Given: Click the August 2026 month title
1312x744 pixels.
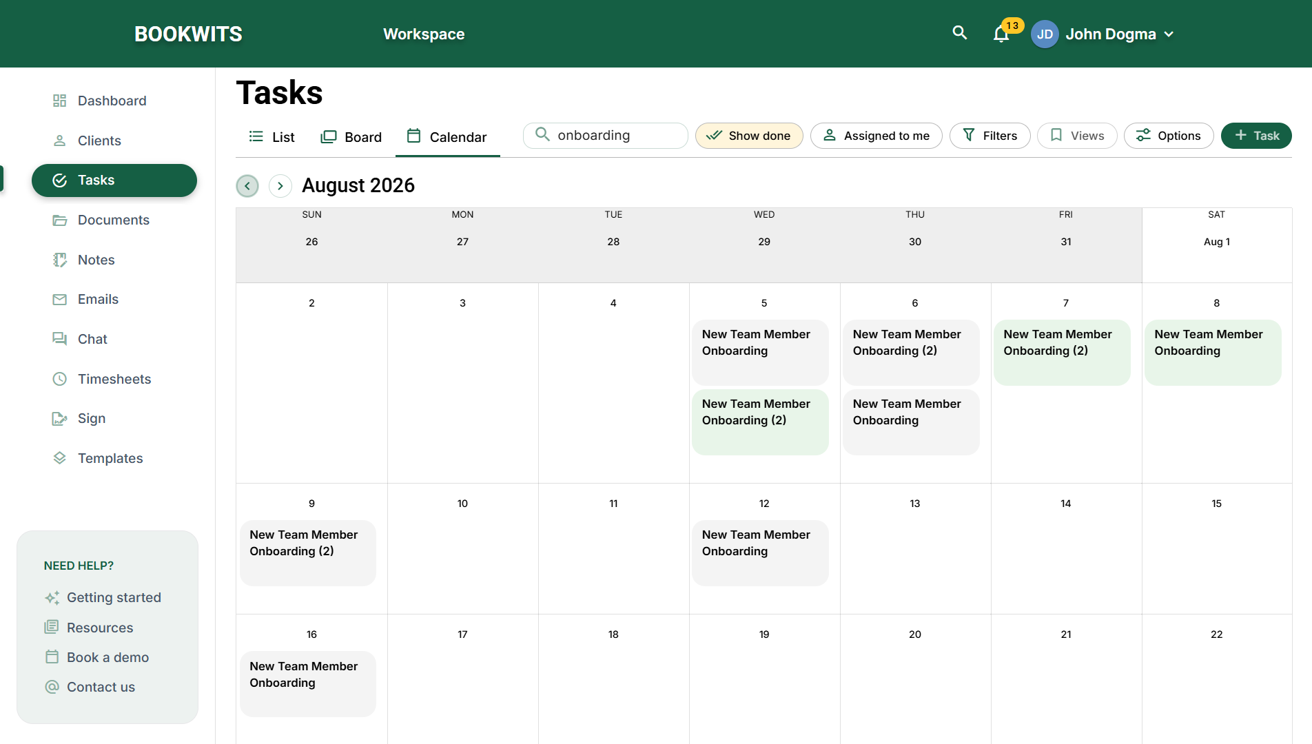Looking at the screenshot, I should pos(358,186).
